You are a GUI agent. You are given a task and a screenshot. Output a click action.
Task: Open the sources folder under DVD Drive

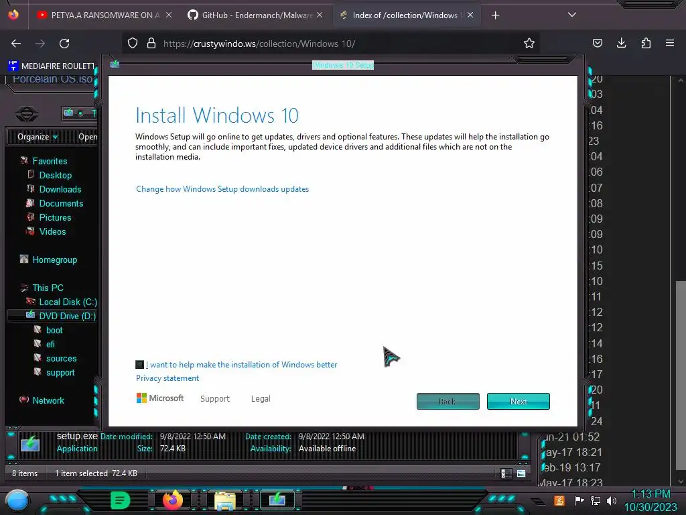[x=61, y=358]
